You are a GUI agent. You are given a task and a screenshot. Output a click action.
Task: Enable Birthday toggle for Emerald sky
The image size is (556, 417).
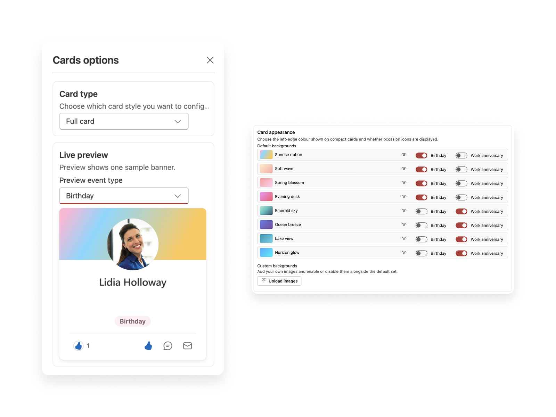coord(422,211)
